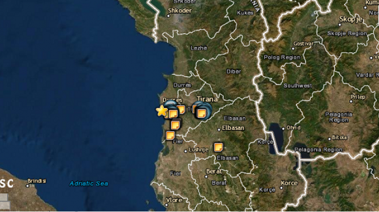Click the note marker just above the Fier label

170,135
